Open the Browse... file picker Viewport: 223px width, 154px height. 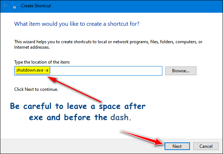[x=181, y=71]
